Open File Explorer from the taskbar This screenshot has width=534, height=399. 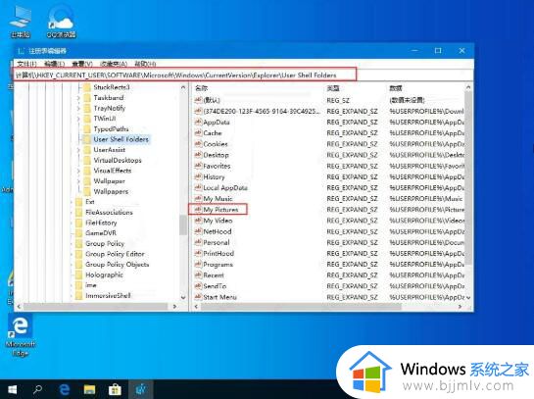click(89, 389)
